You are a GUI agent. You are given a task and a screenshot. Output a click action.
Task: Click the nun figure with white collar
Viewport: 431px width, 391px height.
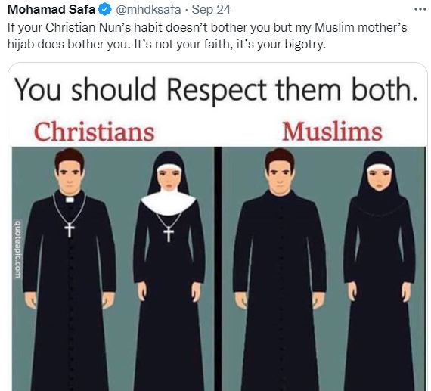169,271
